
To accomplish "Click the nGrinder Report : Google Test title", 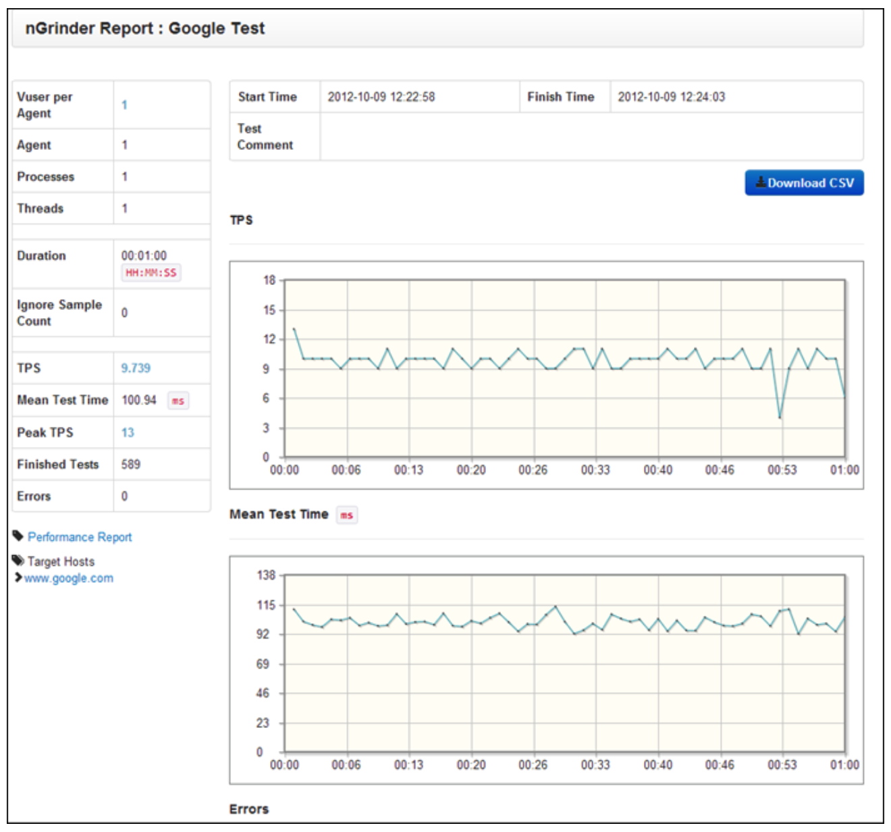I will (x=145, y=28).
